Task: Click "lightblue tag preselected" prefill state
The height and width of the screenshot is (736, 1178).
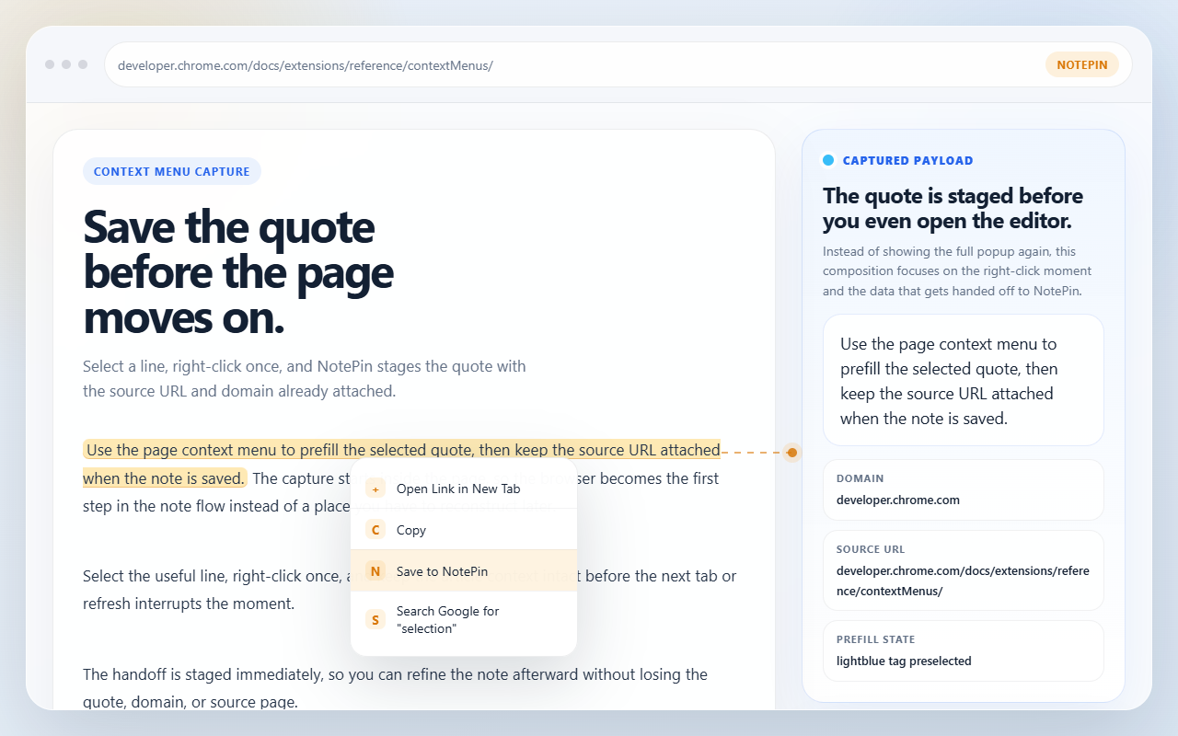Action: [x=904, y=661]
